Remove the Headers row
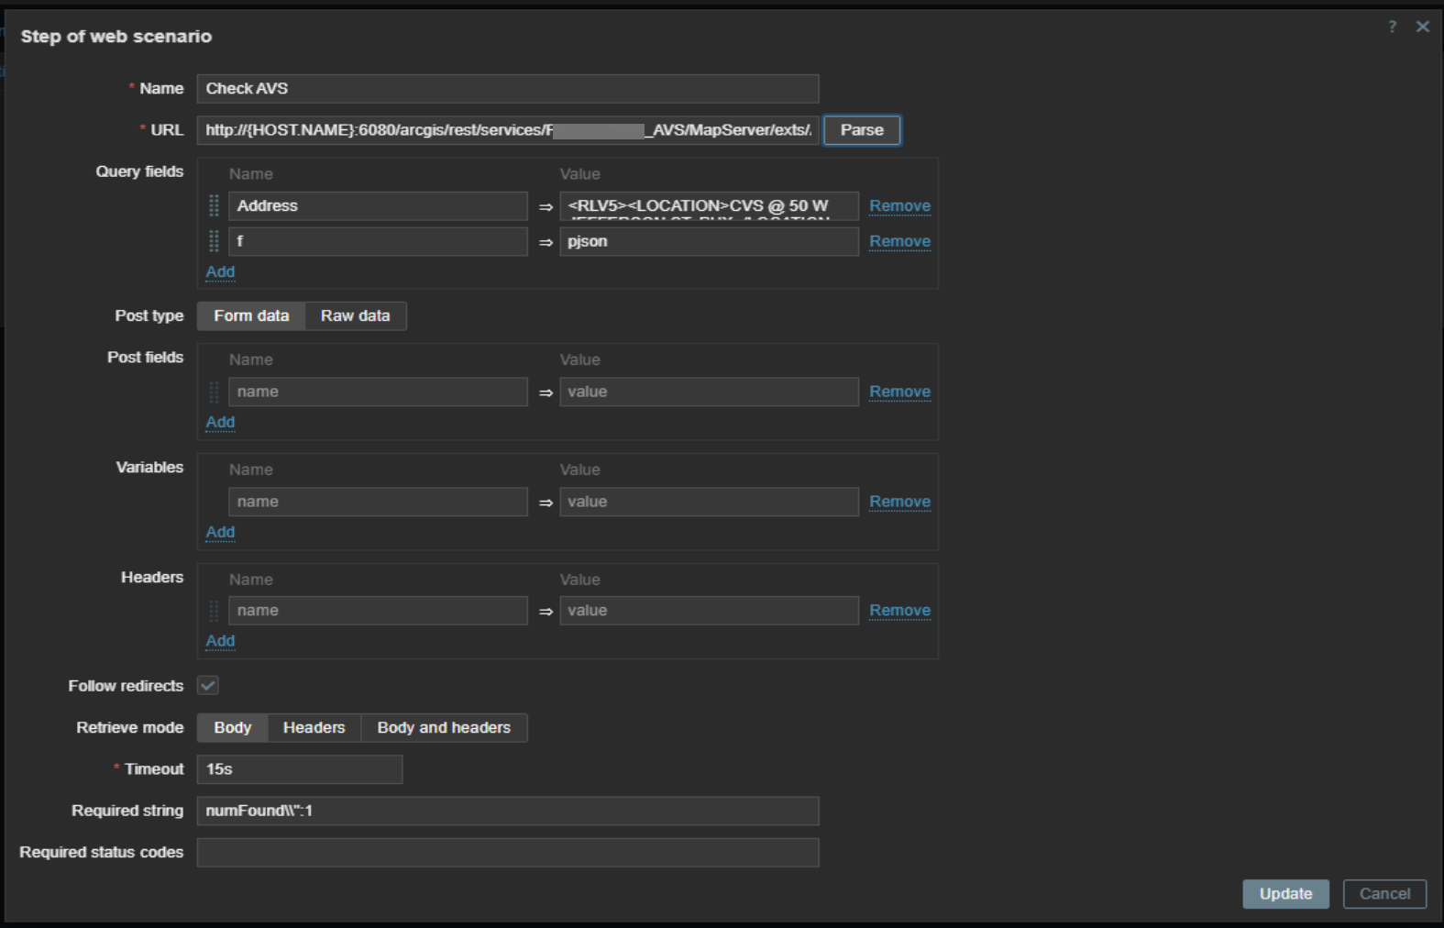The width and height of the screenshot is (1444, 928). point(899,611)
